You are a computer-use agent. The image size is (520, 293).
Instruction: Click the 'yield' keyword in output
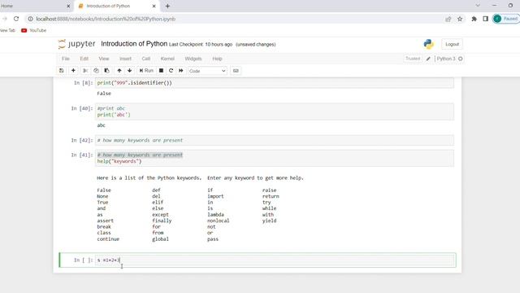(269, 221)
